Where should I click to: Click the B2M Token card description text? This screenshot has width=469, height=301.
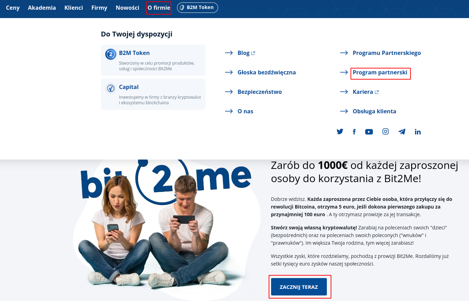point(157,66)
